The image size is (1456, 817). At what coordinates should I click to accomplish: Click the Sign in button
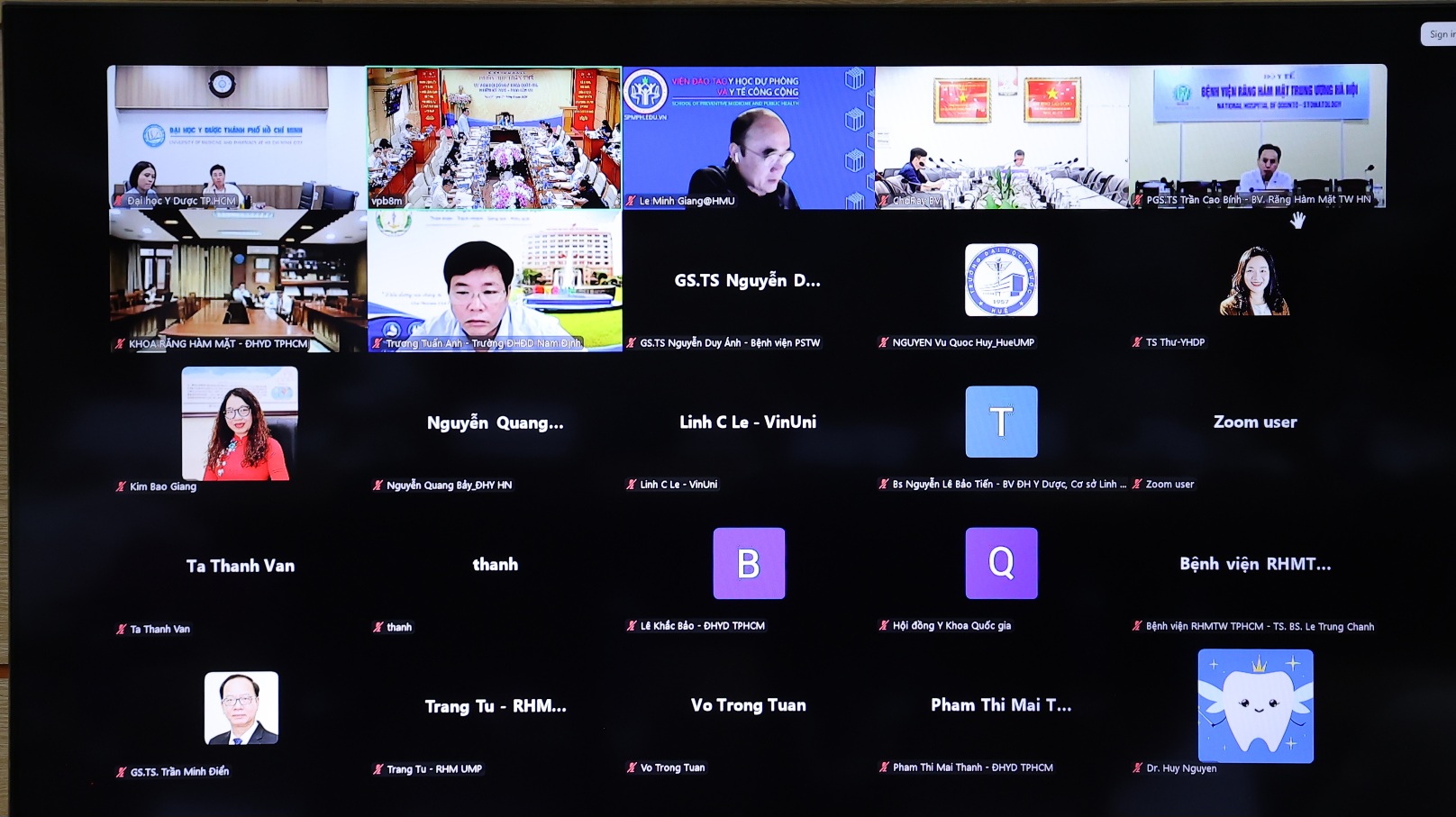1439,34
